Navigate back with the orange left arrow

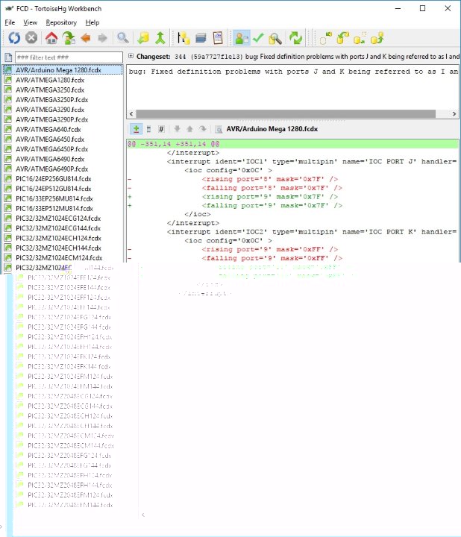tap(86, 38)
